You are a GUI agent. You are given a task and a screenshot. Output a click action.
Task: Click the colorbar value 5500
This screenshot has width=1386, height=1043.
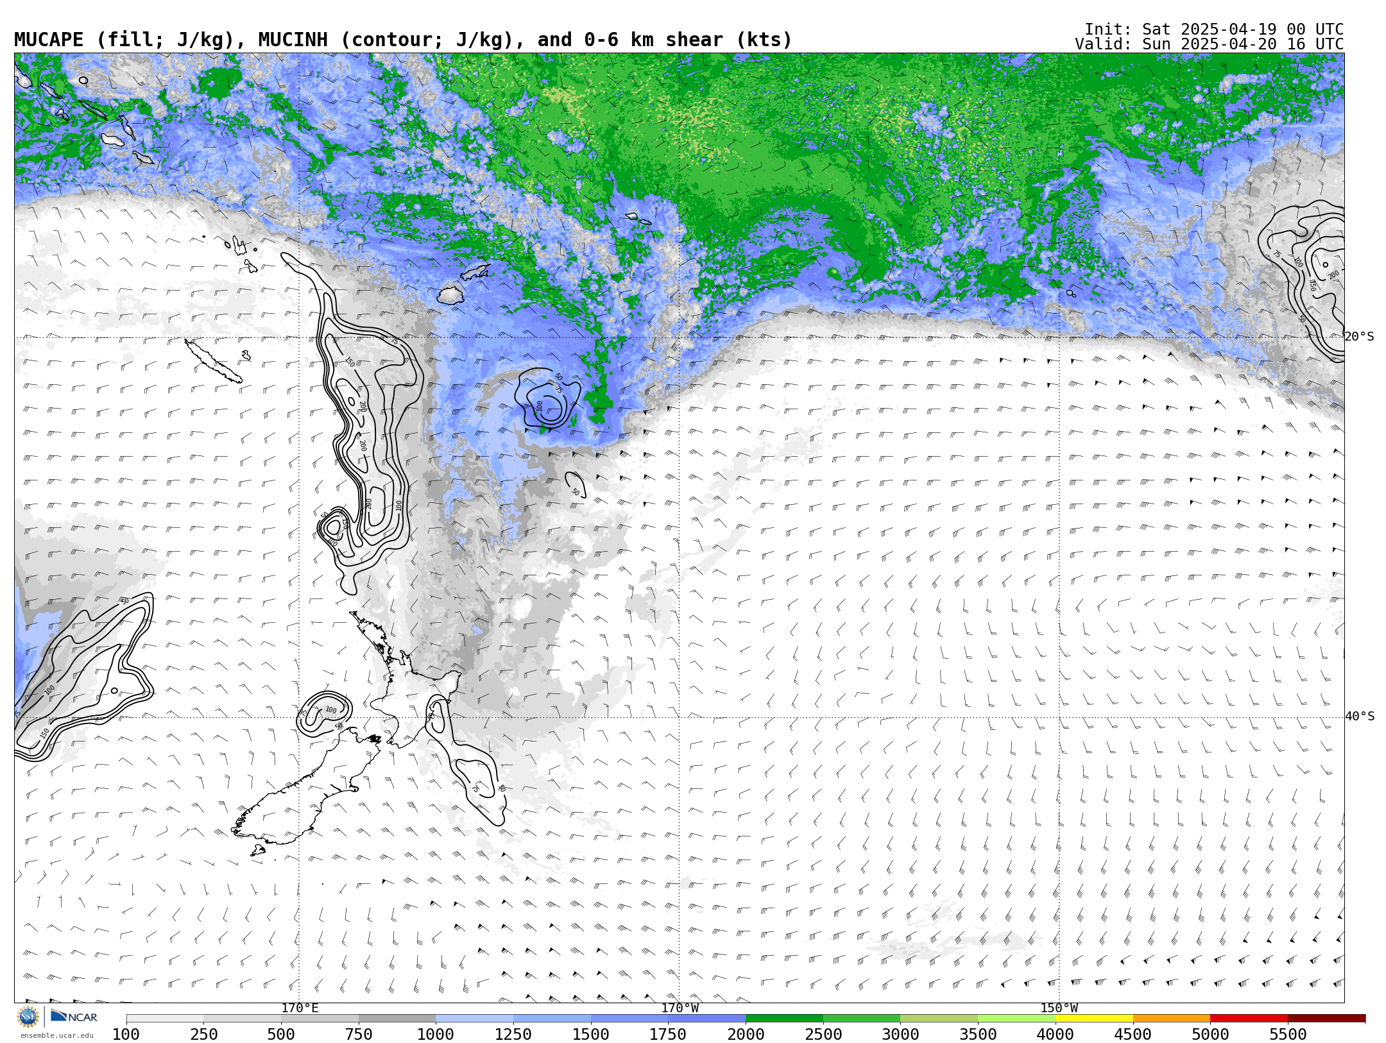(x=1288, y=1035)
